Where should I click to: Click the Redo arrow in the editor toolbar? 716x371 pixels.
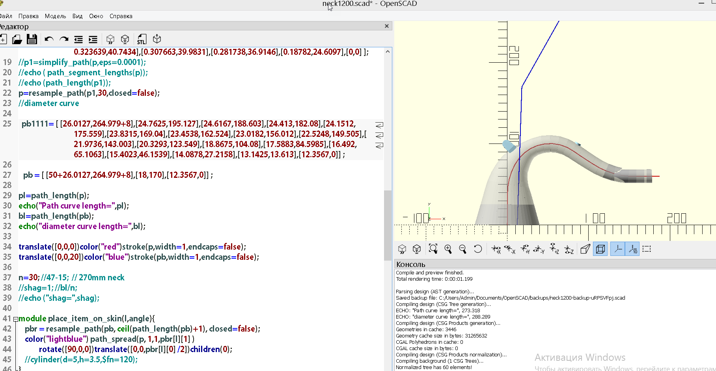64,39
